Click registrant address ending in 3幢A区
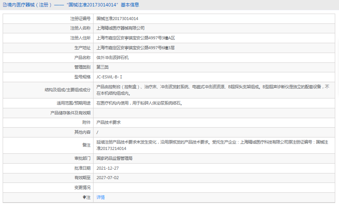 (x=136, y=38)
